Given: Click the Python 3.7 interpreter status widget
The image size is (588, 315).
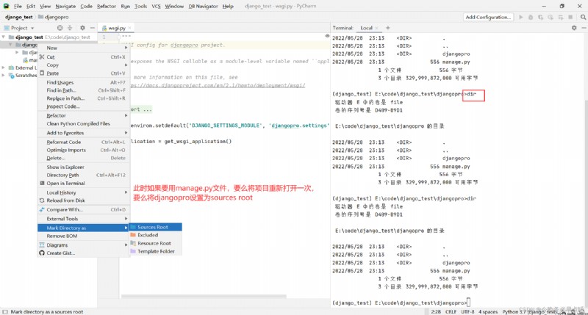Looking at the screenshot, I should pyautogui.click(x=528, y=311).
